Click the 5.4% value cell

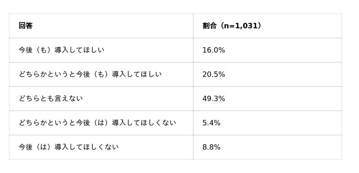tap(267, 123)
